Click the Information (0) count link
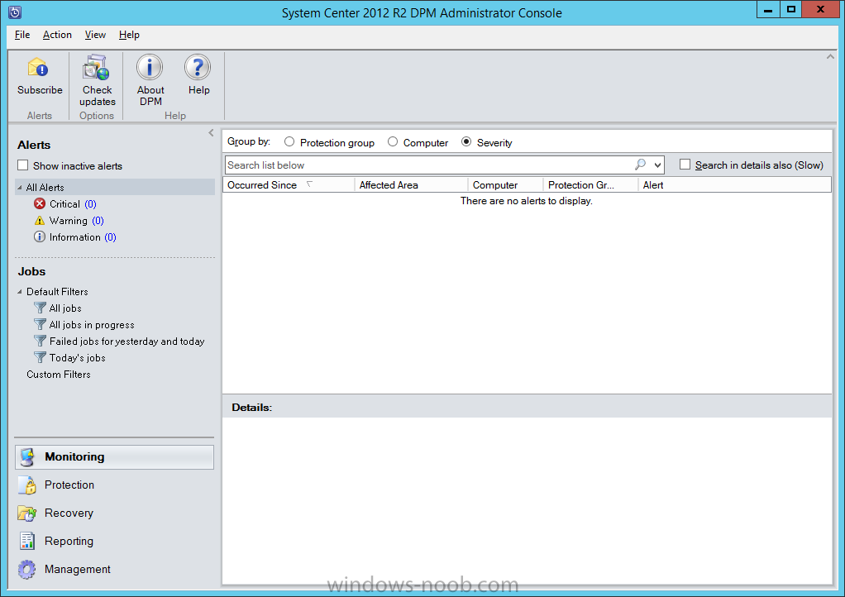The image size is (845, 597). (111, 237)
